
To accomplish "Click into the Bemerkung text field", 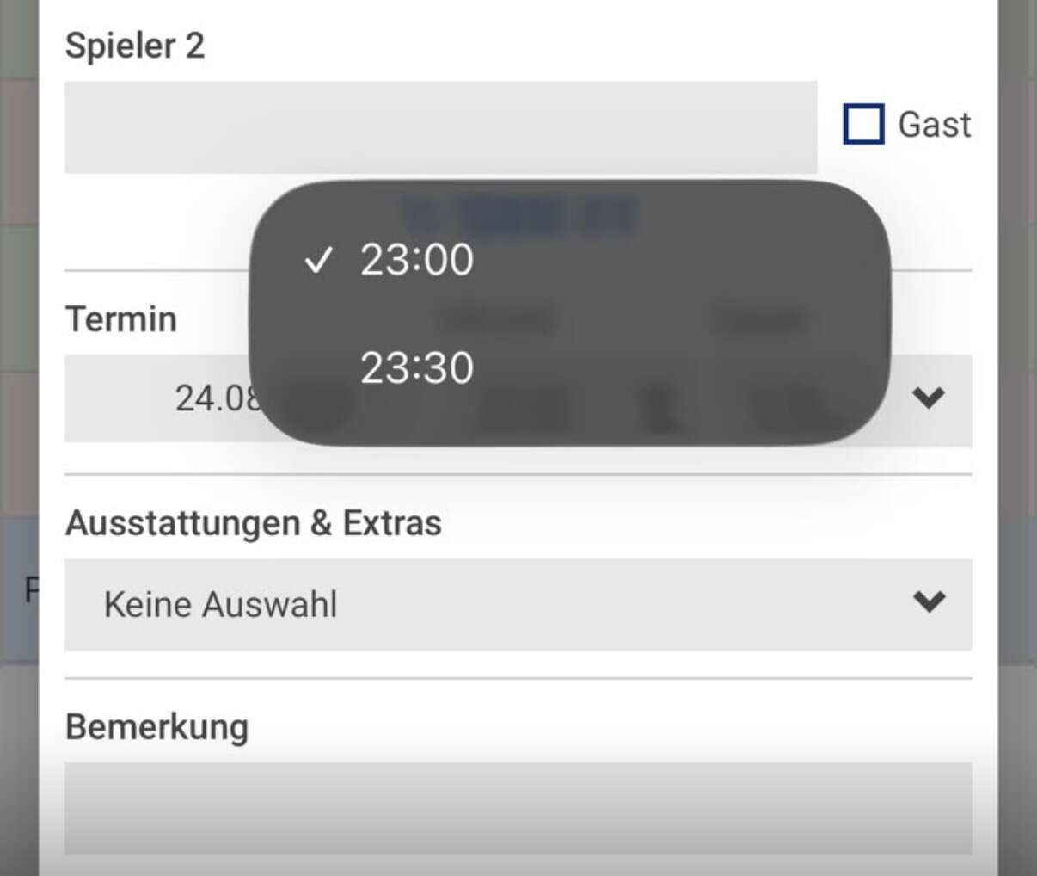I will coord(518,808).
